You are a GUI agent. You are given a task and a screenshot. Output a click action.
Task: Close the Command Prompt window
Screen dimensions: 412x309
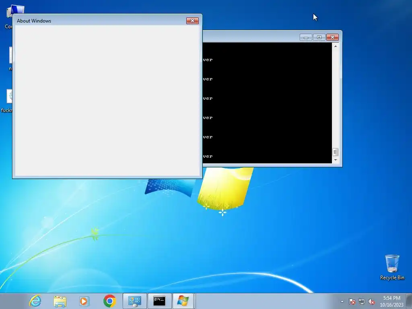pos(332,37)
